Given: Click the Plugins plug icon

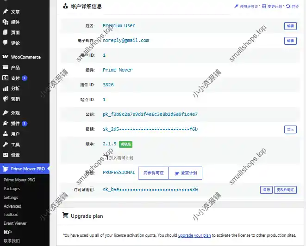Looking at the screenshot, I should click(5, 123).
